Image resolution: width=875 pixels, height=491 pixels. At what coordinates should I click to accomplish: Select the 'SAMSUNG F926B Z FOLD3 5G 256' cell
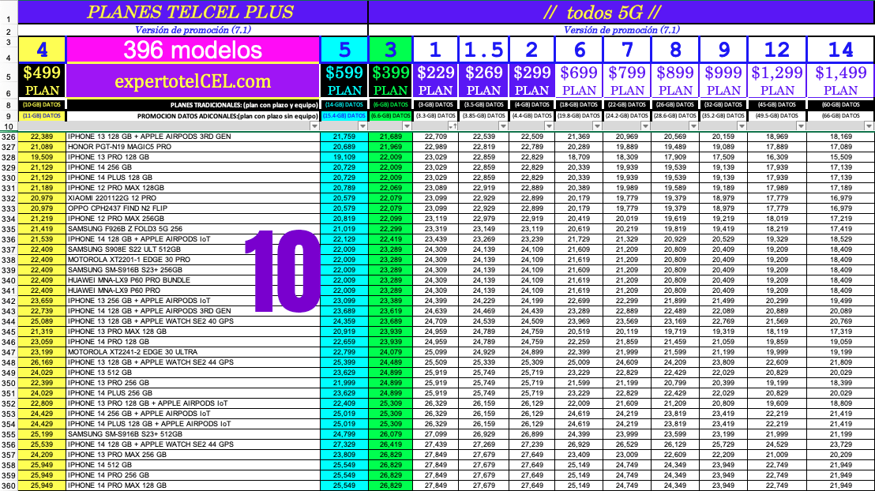tap(193, 229)
